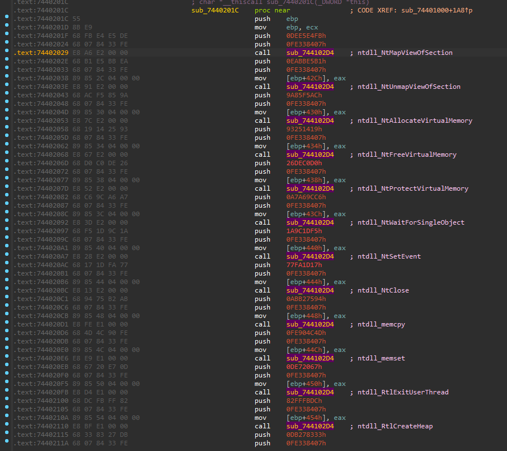Select pushed hash value 0DEE5E4FBh
This screenshot has width=507, height=451.
[306, 36]
